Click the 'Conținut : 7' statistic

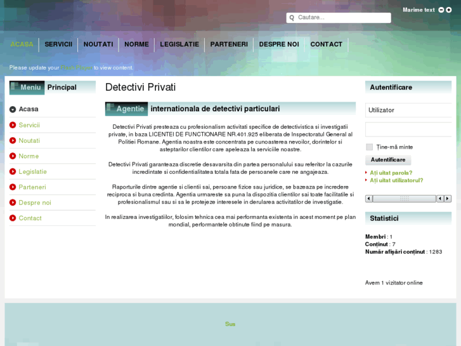click(380, 244)
